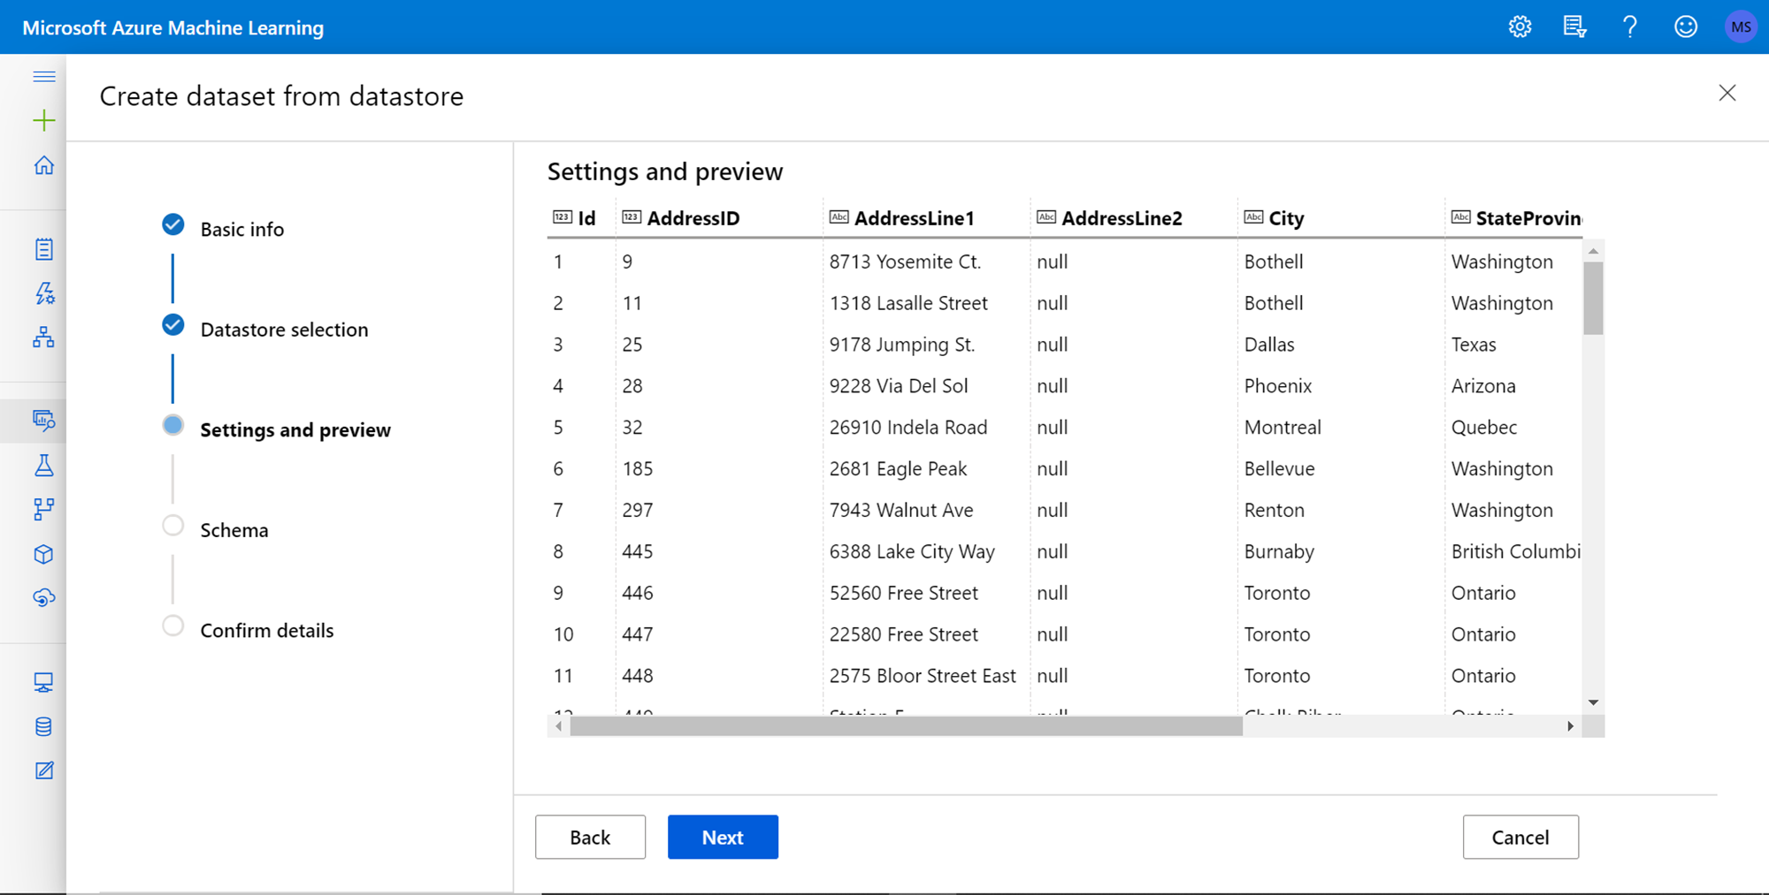Open Notebooks from the sidebar
This screenshot has height=895, width=1769.
click(43, 249)
